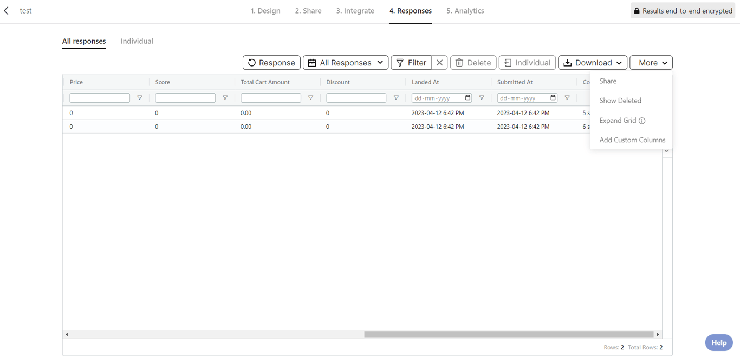Screen dimensions: 740x358
Task: Click the Delete button
Action: point(473,63)
